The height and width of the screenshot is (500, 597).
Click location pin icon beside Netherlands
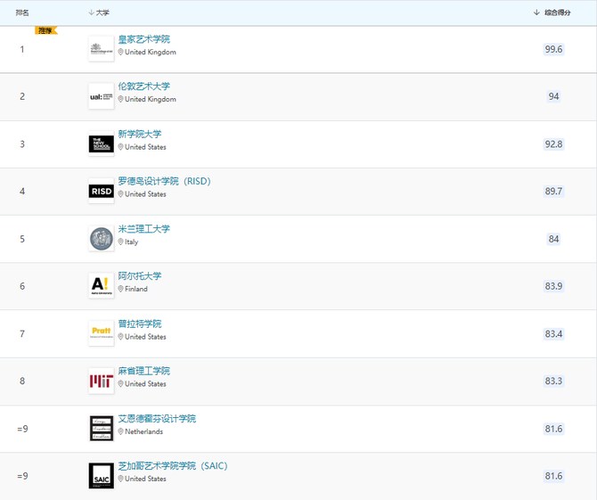(x=120, y=431)
